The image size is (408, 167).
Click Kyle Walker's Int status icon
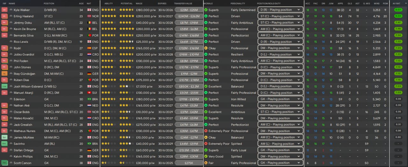coord(4,10)
